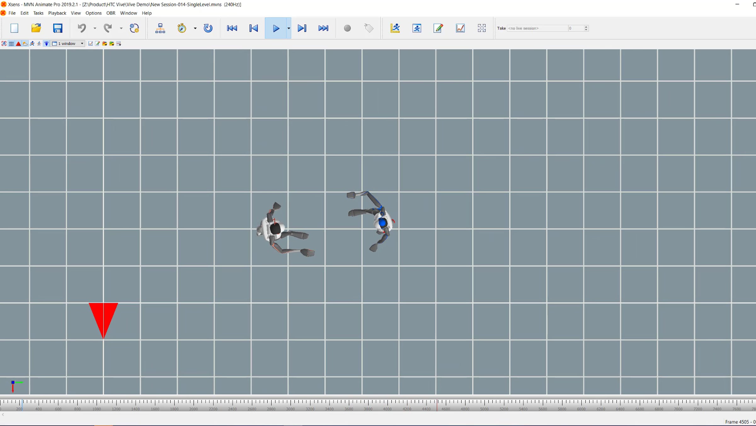The image size is (756, 426).
Task: Click the graph chart icon in main toolbar
Action: 460,28
